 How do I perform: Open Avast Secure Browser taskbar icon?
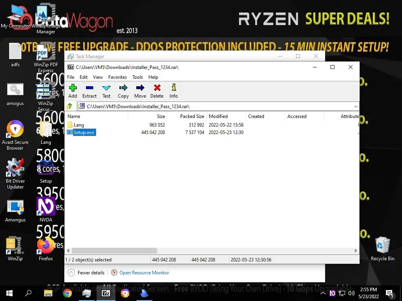(x=125, y=293)
